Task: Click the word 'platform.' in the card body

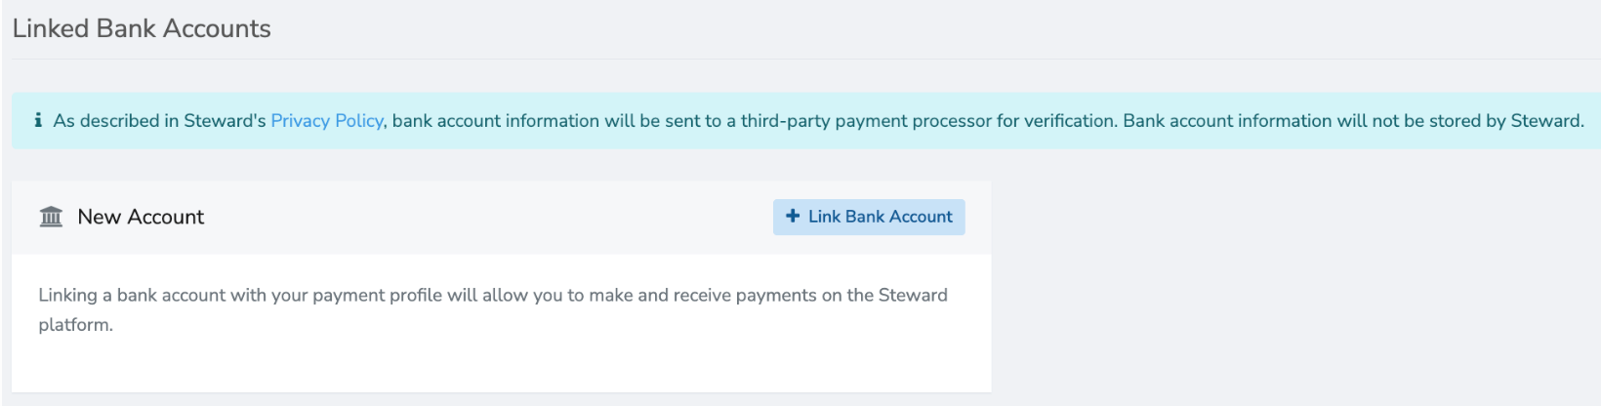Action: tap(76, 325)
